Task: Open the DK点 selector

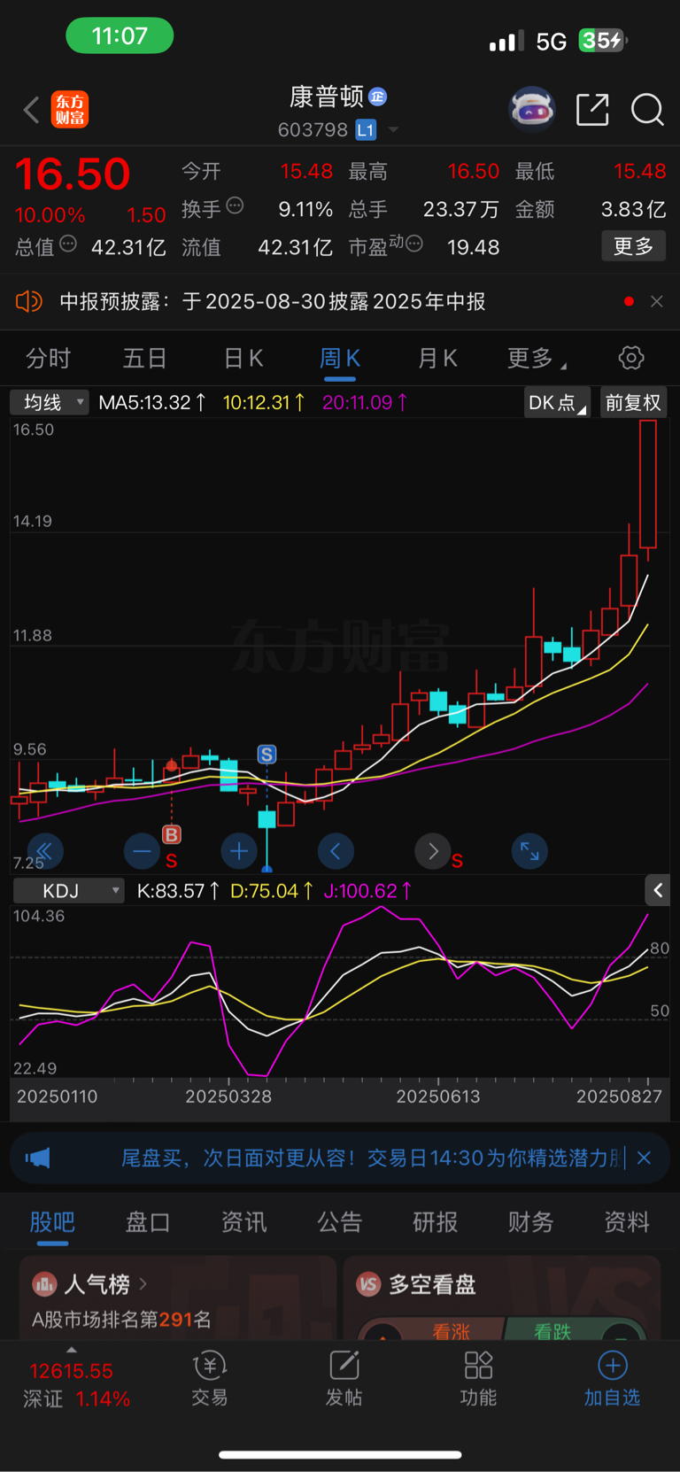Action: (557, 402)
